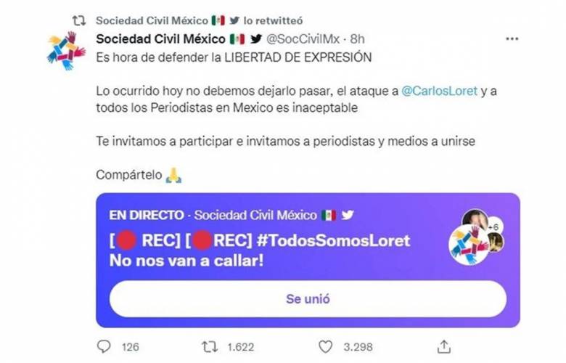566x363 pixels.
Task: Click the Sociedad Civil México author name
Action: click(160, 38)
